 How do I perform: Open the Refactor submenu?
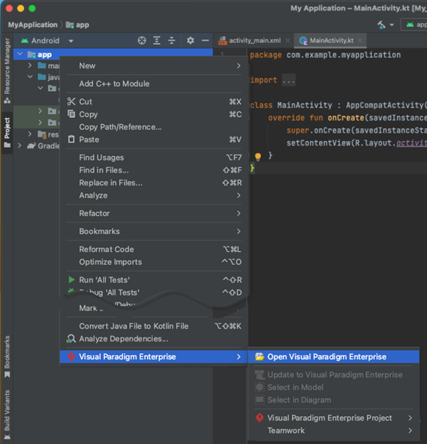coord(154,213)
